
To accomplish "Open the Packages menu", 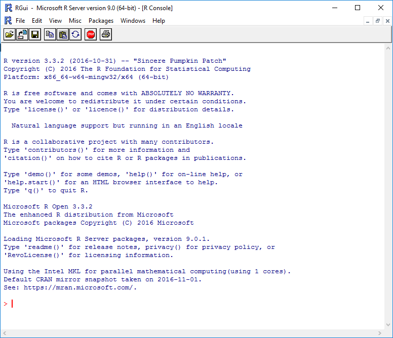I will coord(101,21).
